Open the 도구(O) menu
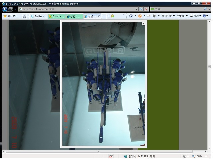This screenshot has height=160, width=213. (x=195, y=16)
